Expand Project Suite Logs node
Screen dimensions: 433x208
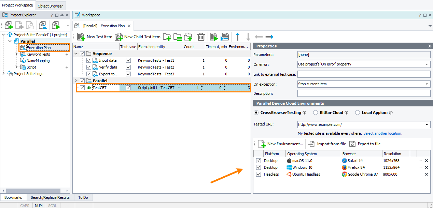(x=4, y=73)
